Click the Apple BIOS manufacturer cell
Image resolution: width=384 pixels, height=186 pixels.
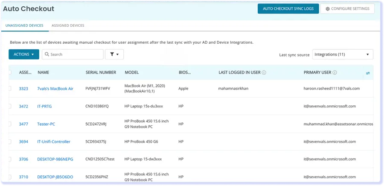click(x=183, y=88)
